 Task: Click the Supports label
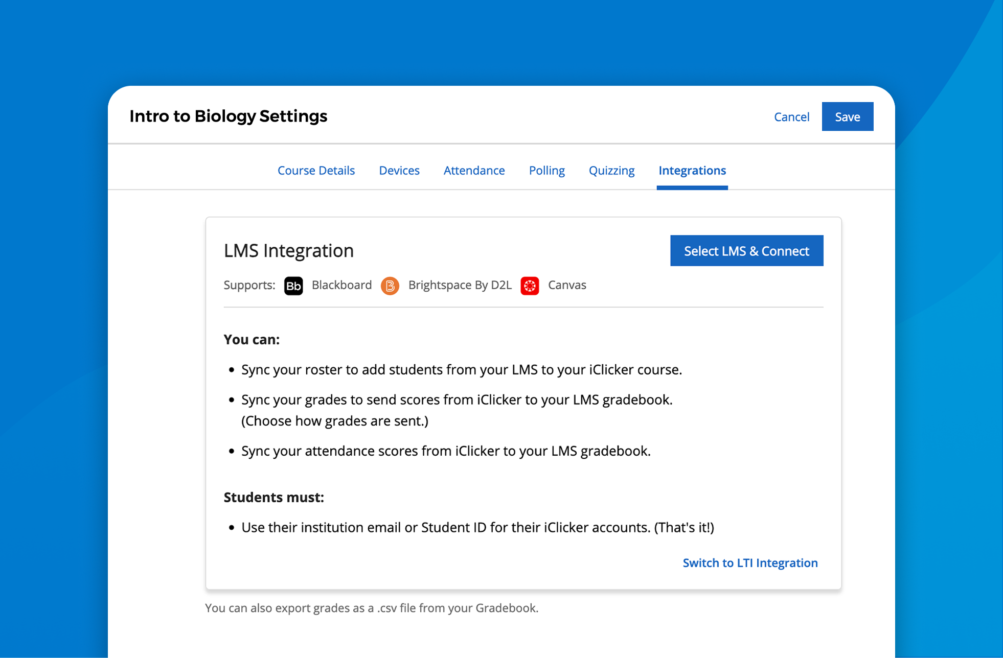249,285
